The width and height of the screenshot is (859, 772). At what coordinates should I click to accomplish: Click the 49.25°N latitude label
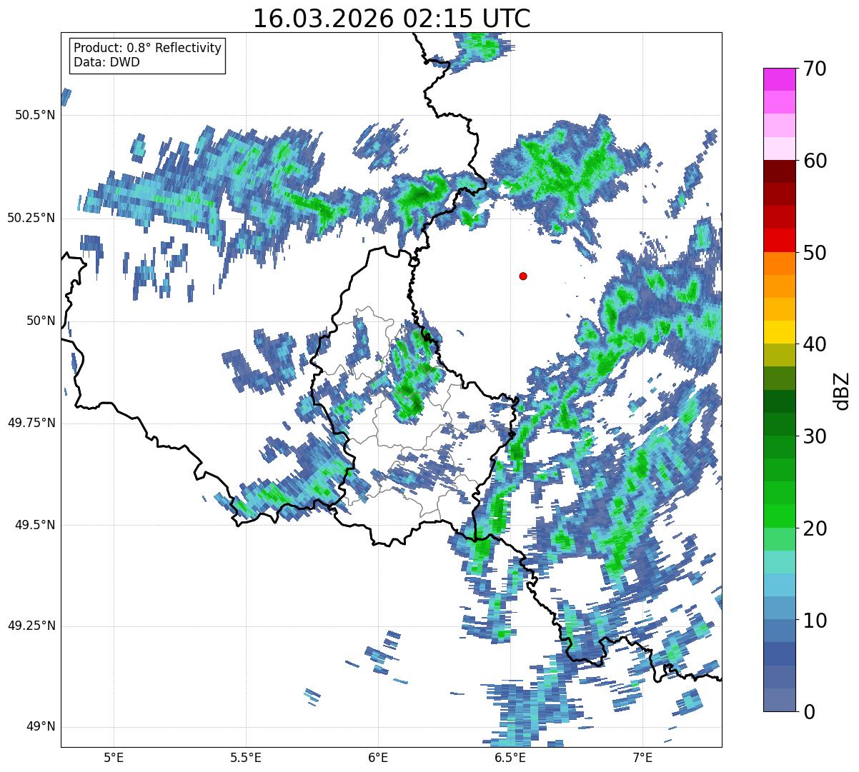(31, 626)
